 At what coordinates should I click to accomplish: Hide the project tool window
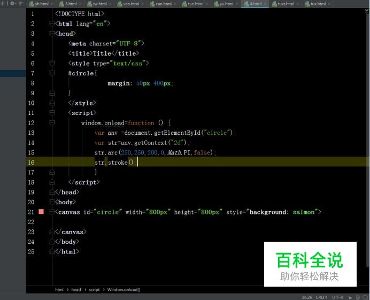pos(21,4)
